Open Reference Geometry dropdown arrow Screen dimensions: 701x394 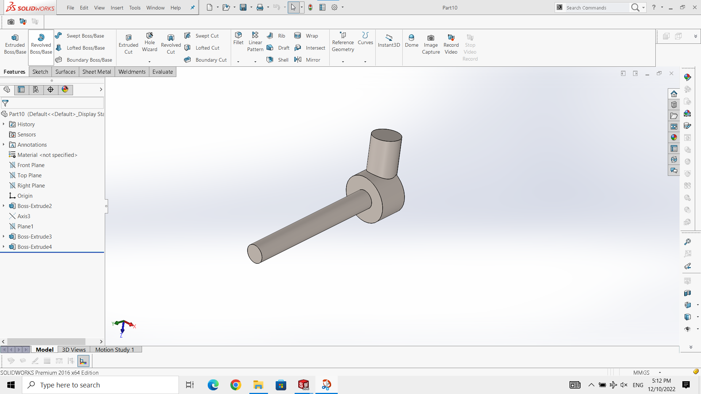[343, 62]
